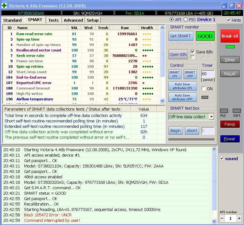Click the SMART table scrollbar thumb
Viewport: 244px width, 225px height.
(162, 53)
